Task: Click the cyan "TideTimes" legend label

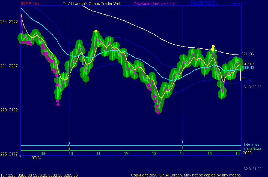Action: pos(251,144)
